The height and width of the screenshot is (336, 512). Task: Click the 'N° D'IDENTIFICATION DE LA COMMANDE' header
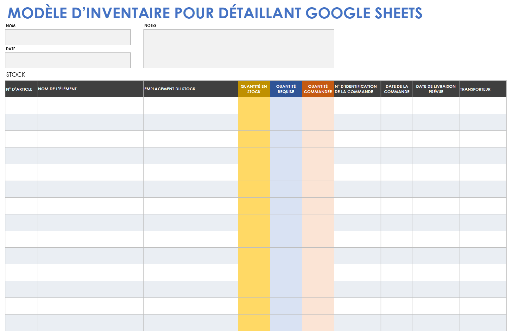click(357, 89)
